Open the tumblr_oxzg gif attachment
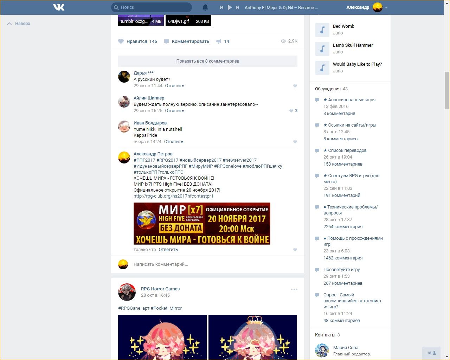This screenshot has width=450, height=360. coord(141,20)
